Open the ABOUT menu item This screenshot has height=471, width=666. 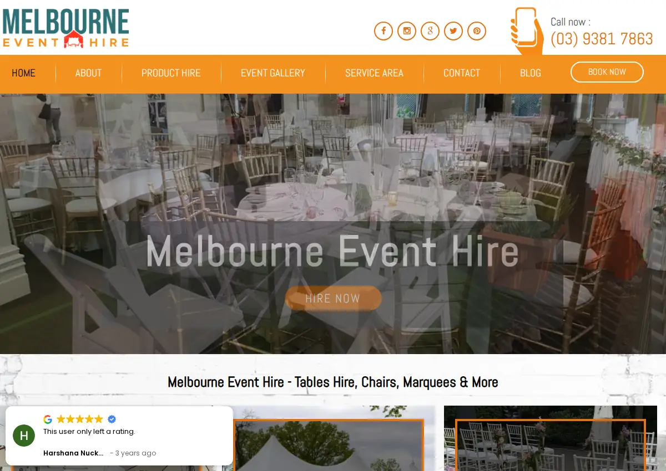tap(88, 73)
